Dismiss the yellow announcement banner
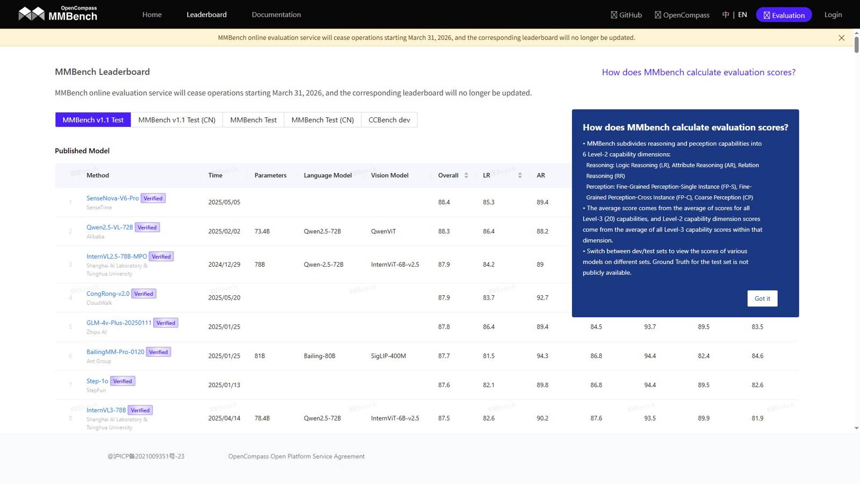The height and width of the screenshot is (484, 860). point(842,38)
